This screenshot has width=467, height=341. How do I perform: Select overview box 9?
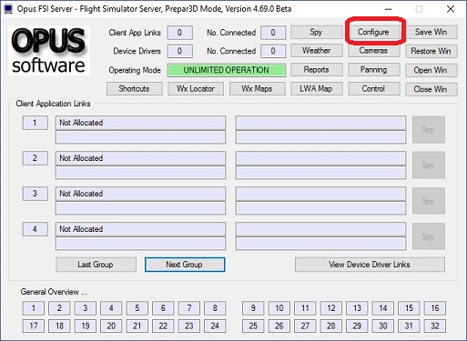(x=253, y=308)
